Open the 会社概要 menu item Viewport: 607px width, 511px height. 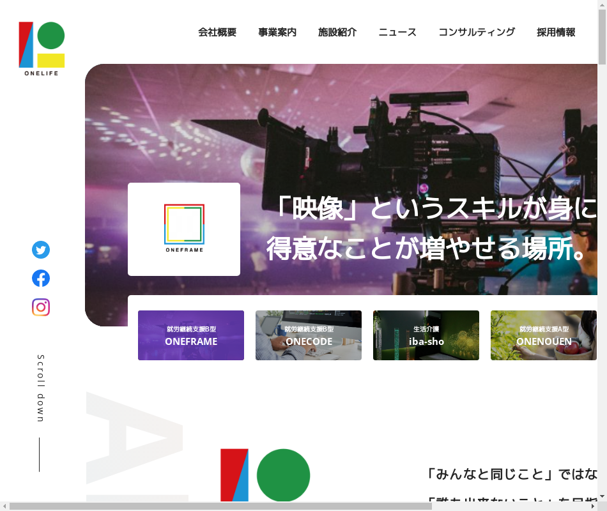click(217, 33)
